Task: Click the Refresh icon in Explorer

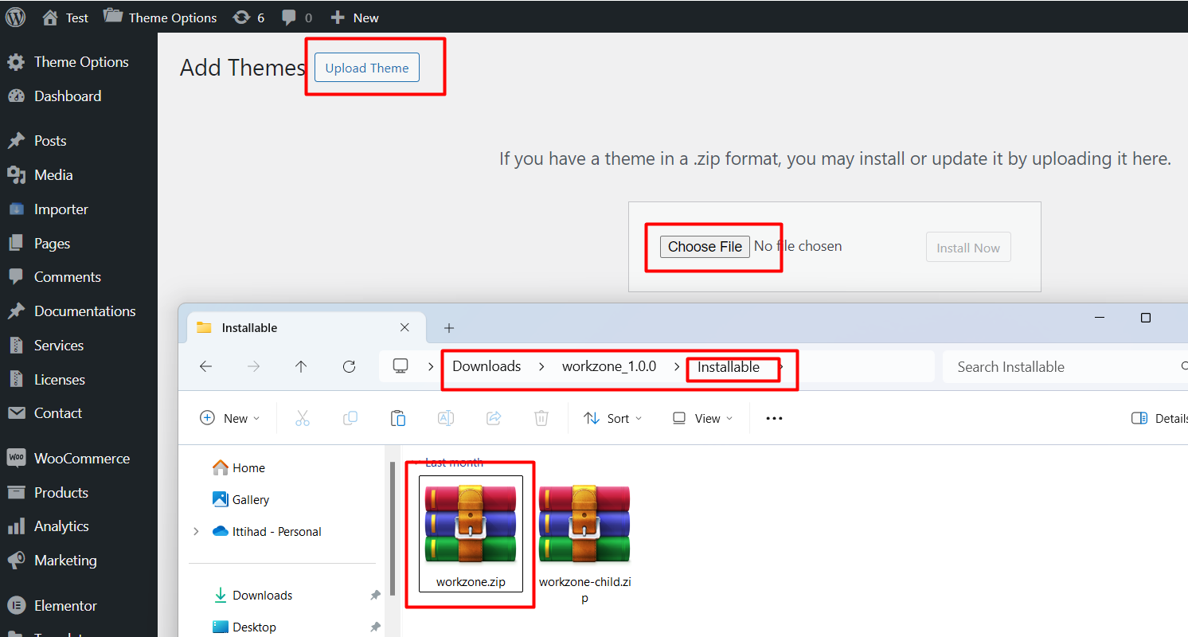Action: 349,366
